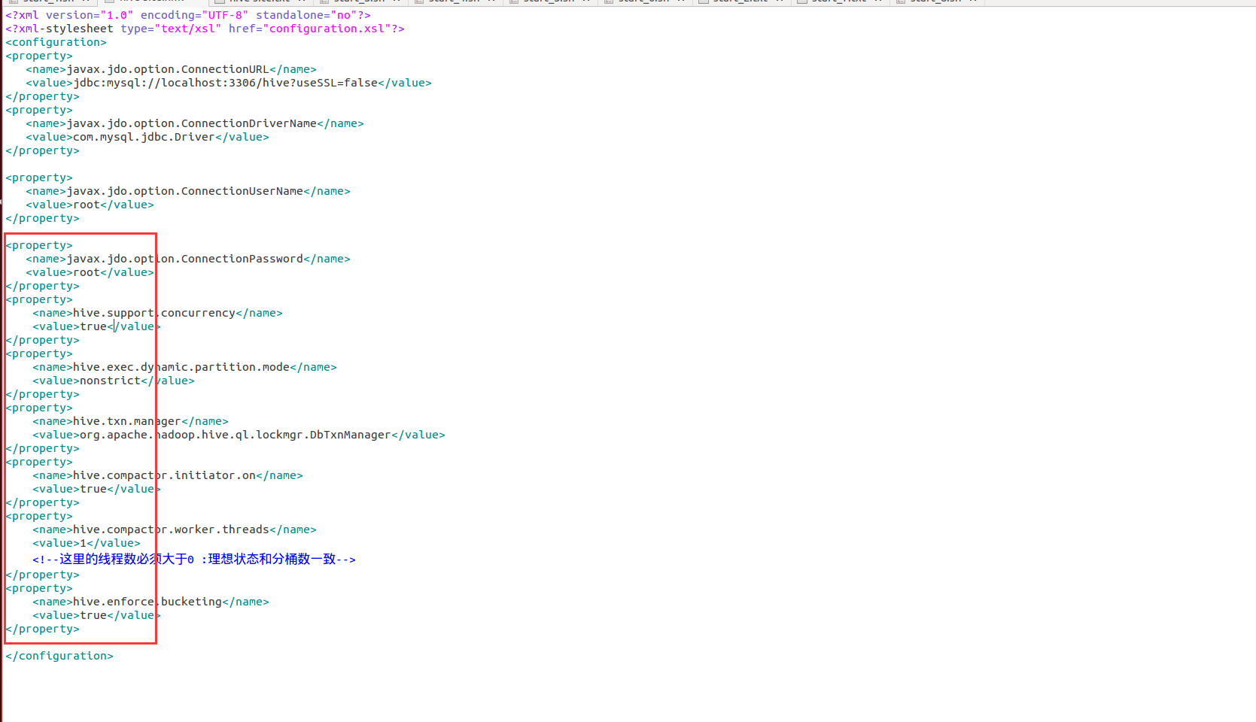The width and height of the screenshot is (1256, 722).
Task: Click the closing </configuration> tag
Action: coord(59,656)
